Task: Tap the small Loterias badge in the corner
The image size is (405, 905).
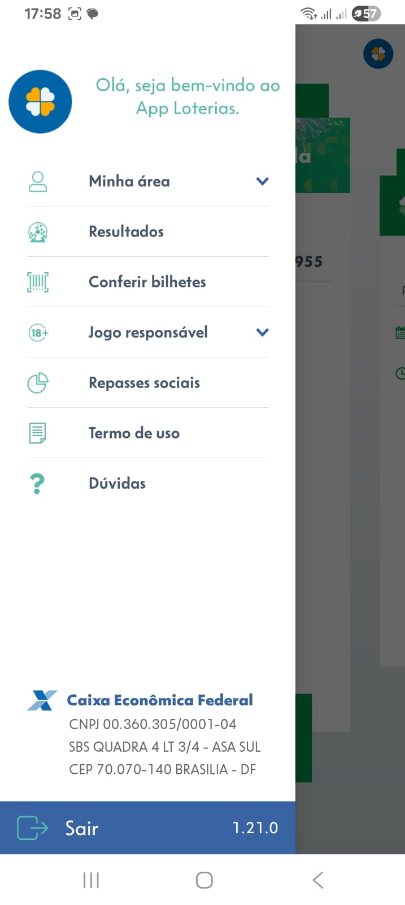Action: point(378,54)
